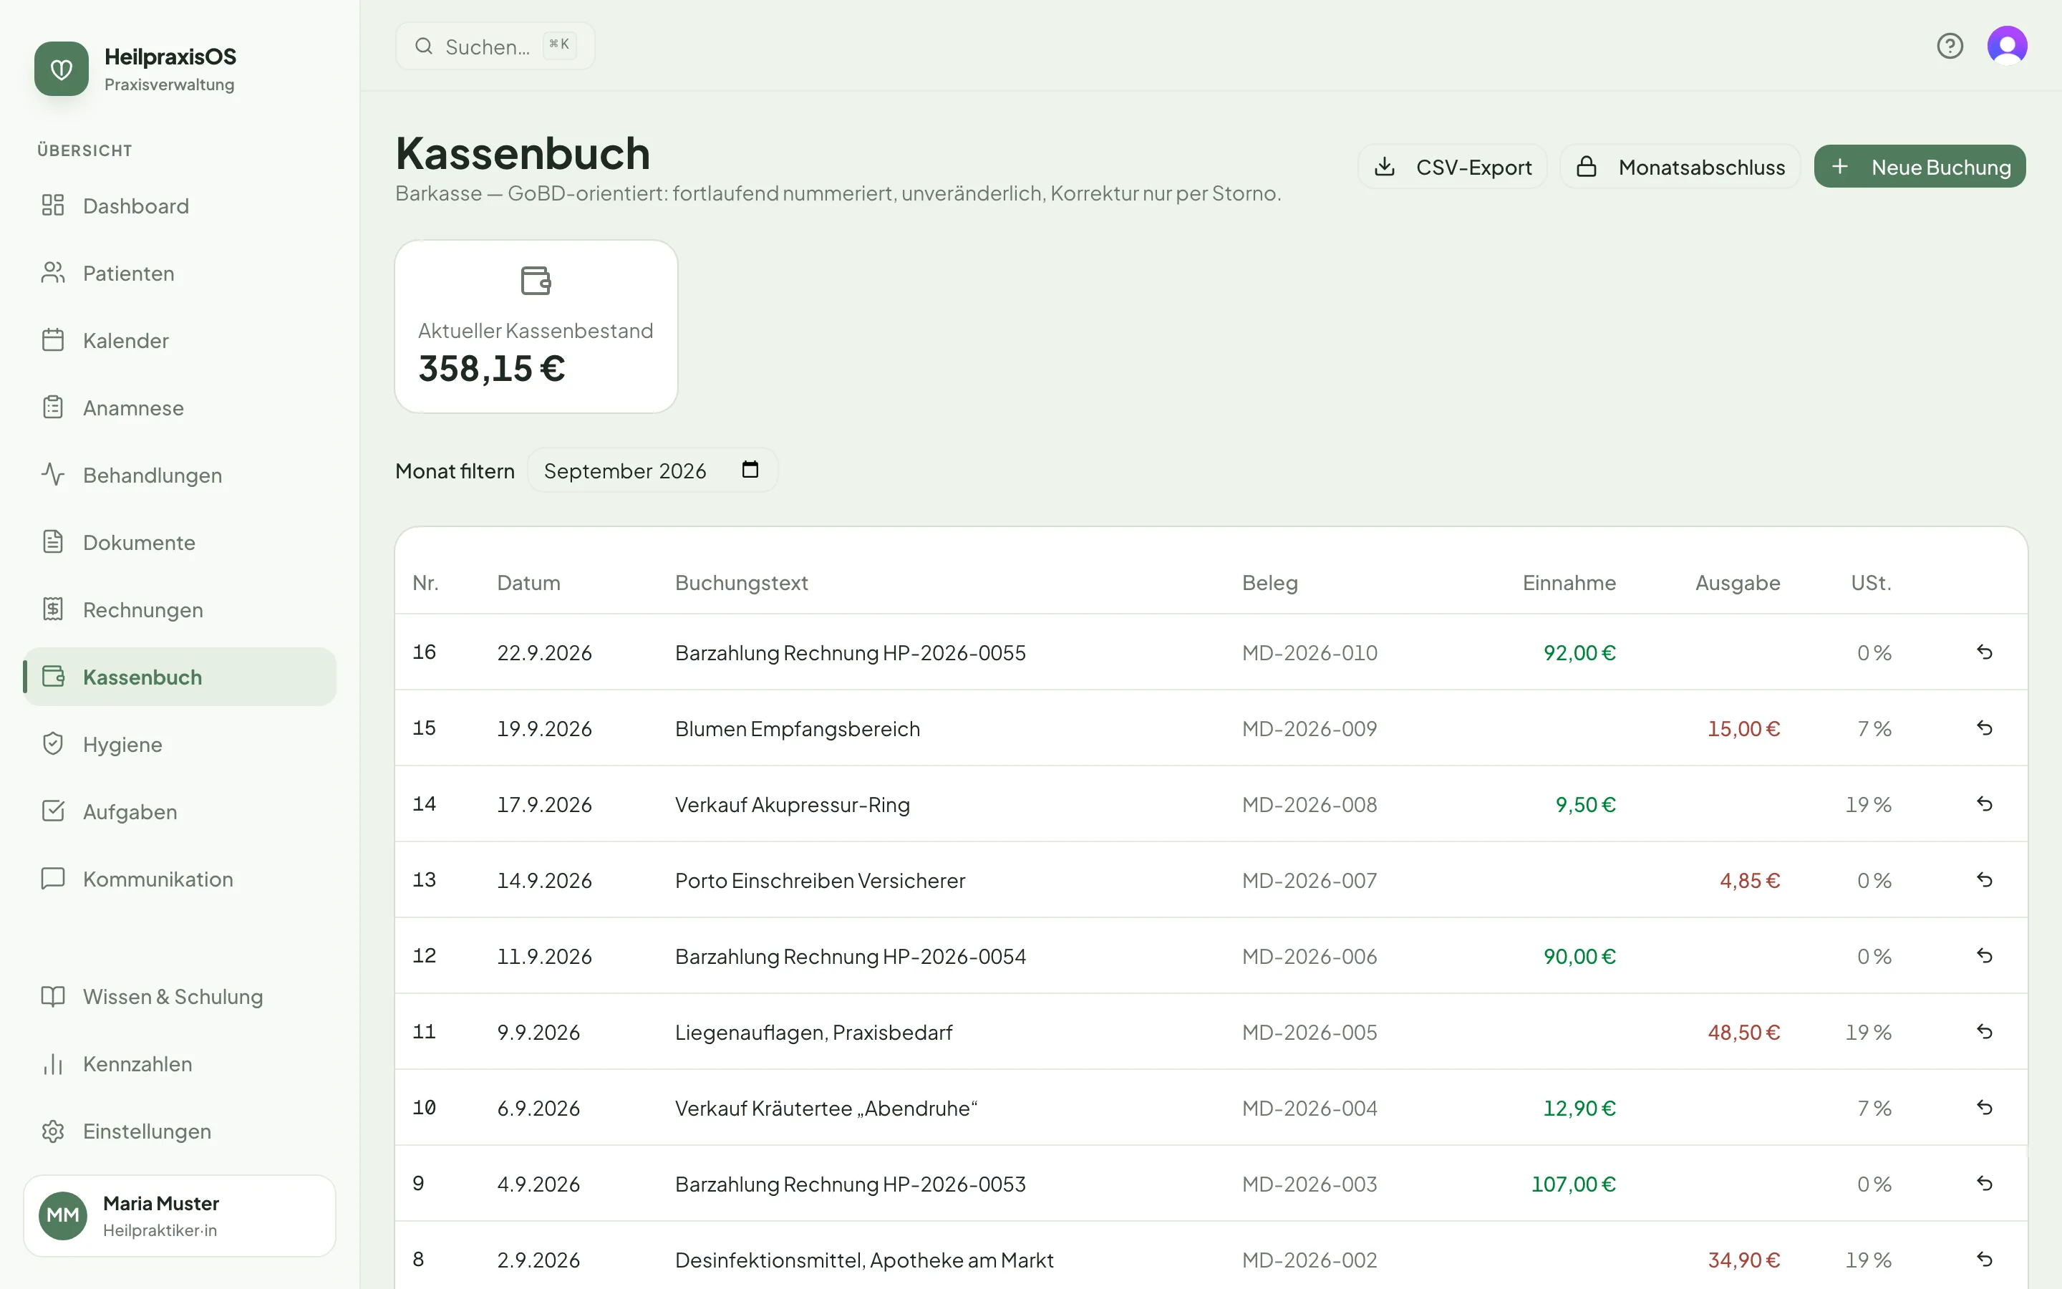Open the user avatar in top bar
Screen dimensions: 2062x1289
(x=2007, y=45)
